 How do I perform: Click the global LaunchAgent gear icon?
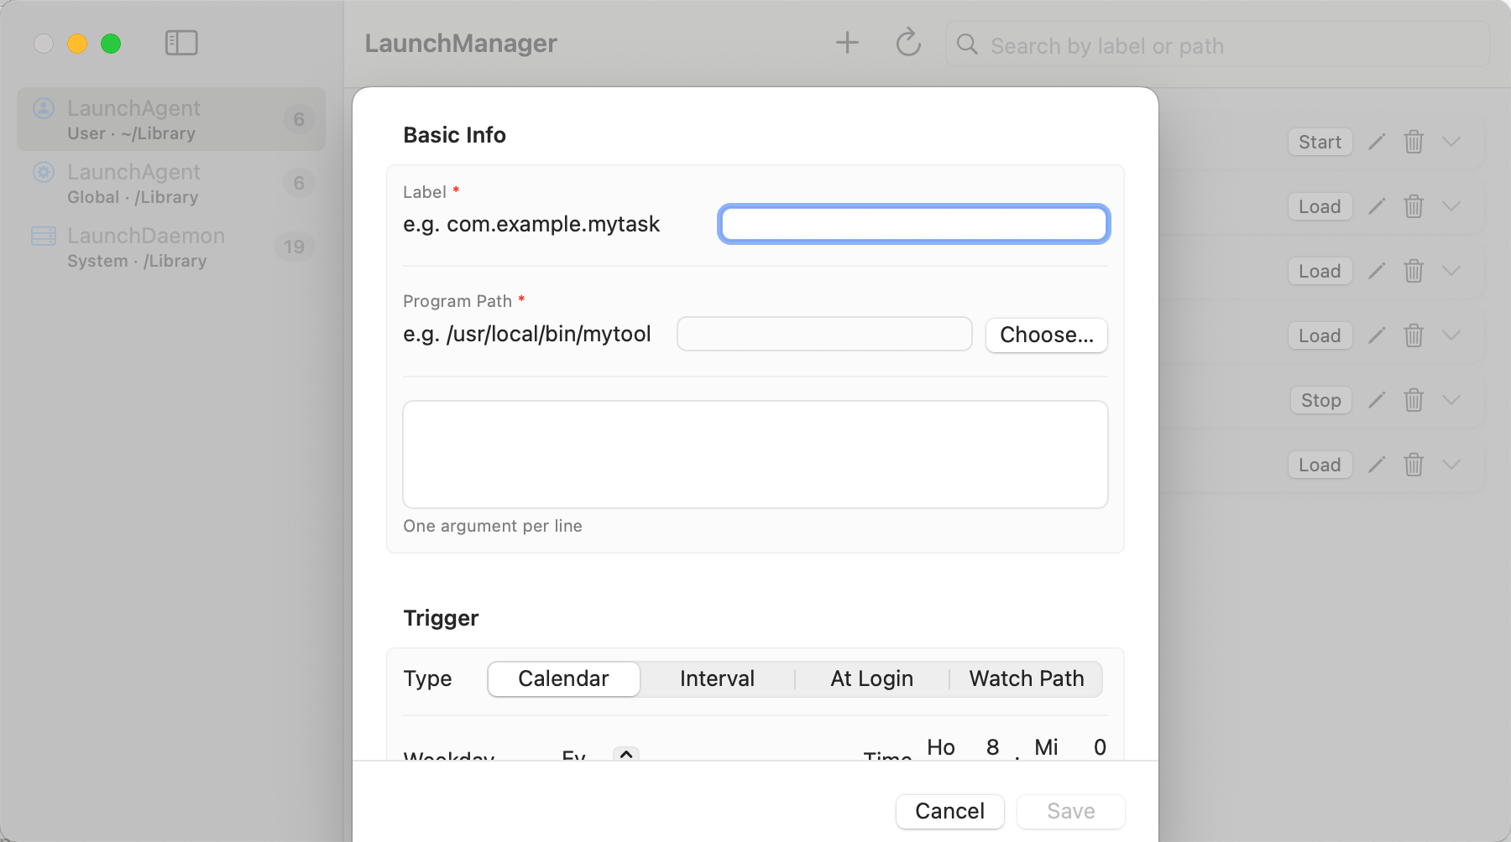[x=44, y=172]
